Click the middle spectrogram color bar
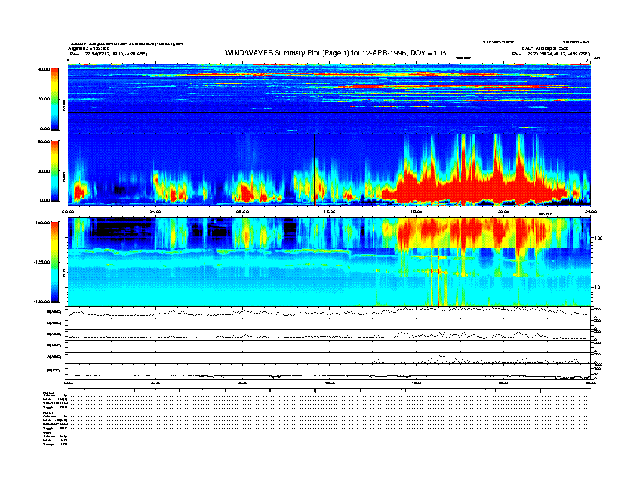This screenshot has width=637, height=492. coord(55,171)
